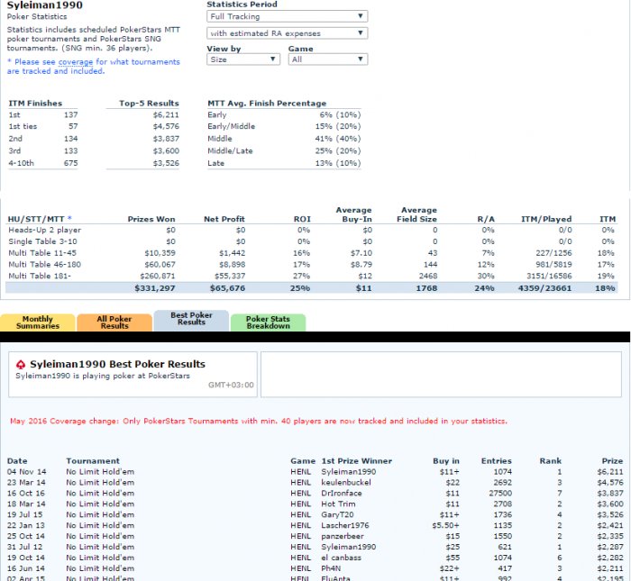The width and height of the screenshot is (631, 581).
Task: Open the Full Tracking statistics period dropdown
Action: tap(287, 16)
